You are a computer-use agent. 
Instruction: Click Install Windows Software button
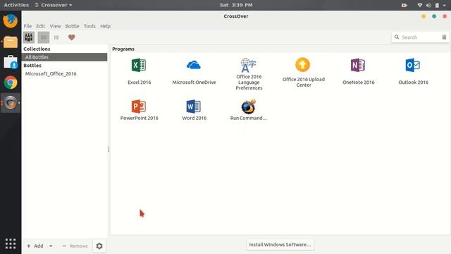(280, 245)
